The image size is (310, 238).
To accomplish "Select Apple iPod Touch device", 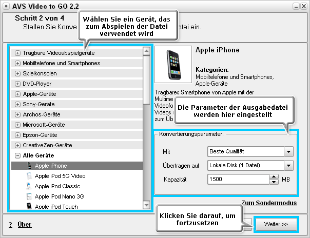I will pyautogui.click(x=56, y=207).
